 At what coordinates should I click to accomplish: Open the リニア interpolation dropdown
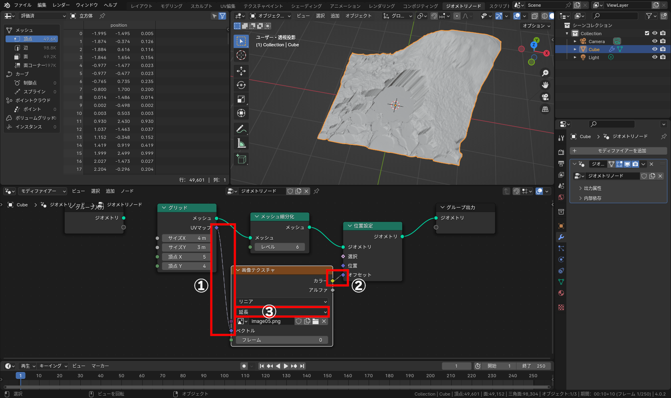point(282,302)
